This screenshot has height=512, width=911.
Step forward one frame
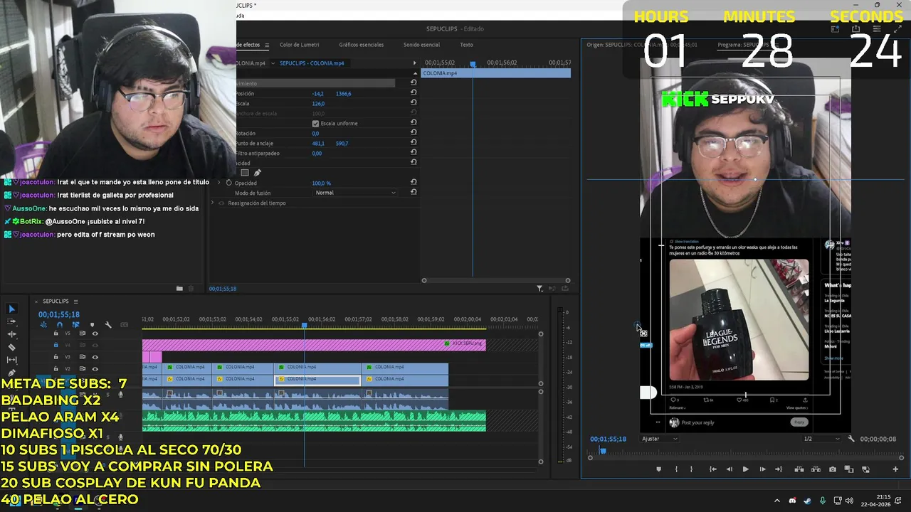tap(762, 469)
